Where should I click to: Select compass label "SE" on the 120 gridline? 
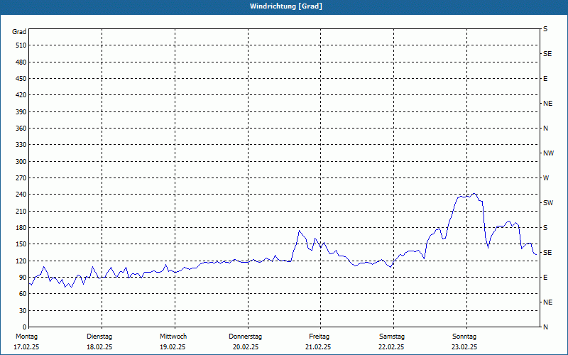(547, 253)
